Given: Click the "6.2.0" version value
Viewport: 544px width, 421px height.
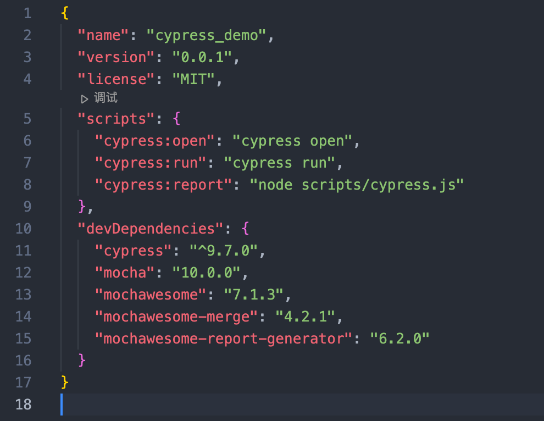Looking at the screenshot, I should (x=399, y=339).
